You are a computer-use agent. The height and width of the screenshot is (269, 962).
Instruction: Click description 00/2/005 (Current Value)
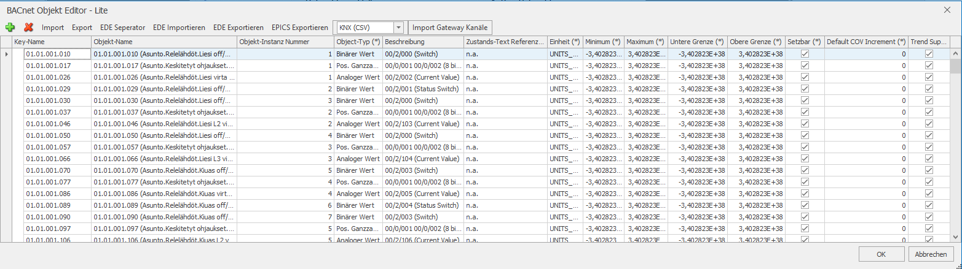click(x=423, y=194)
